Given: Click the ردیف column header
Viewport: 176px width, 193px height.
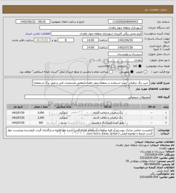Looking at the screenshot, I should tap(166, 107).
